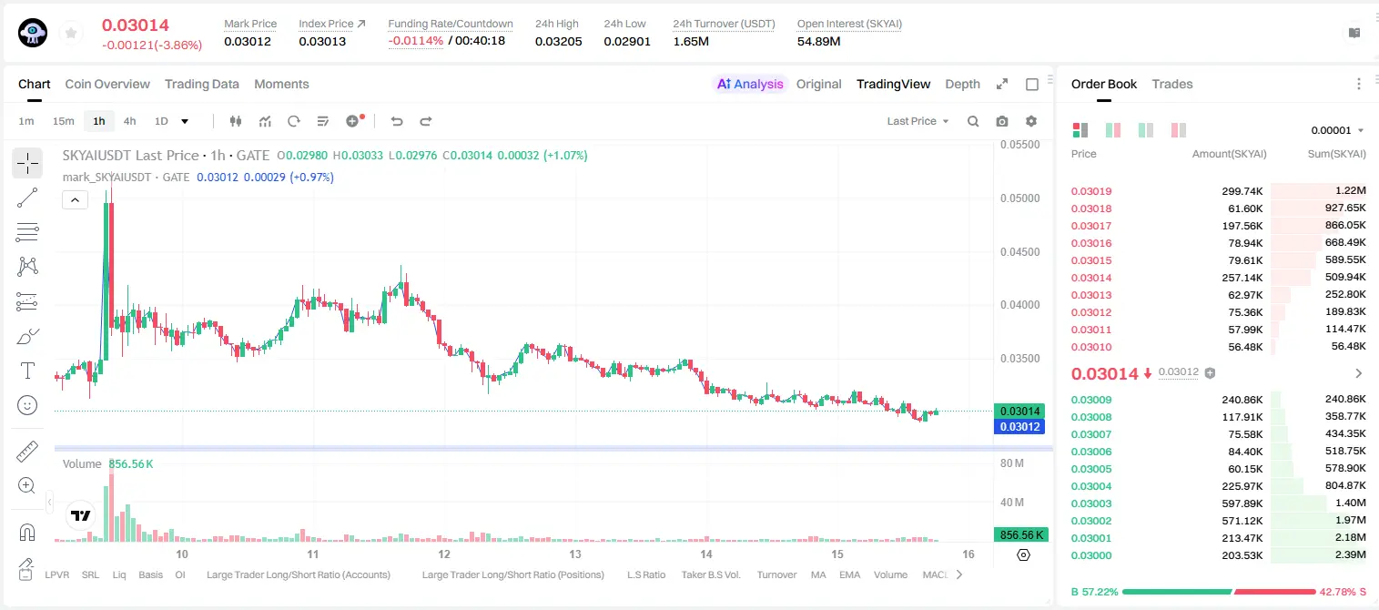Click the buy/sell ratio bar
This screenshot has width=1379, height=610.
pyautogui.click(x=1219, y=592)
